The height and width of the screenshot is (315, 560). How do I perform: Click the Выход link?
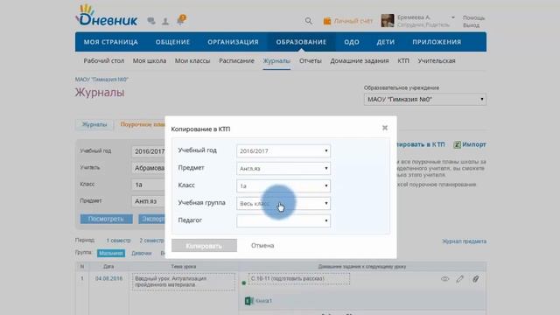471,25
